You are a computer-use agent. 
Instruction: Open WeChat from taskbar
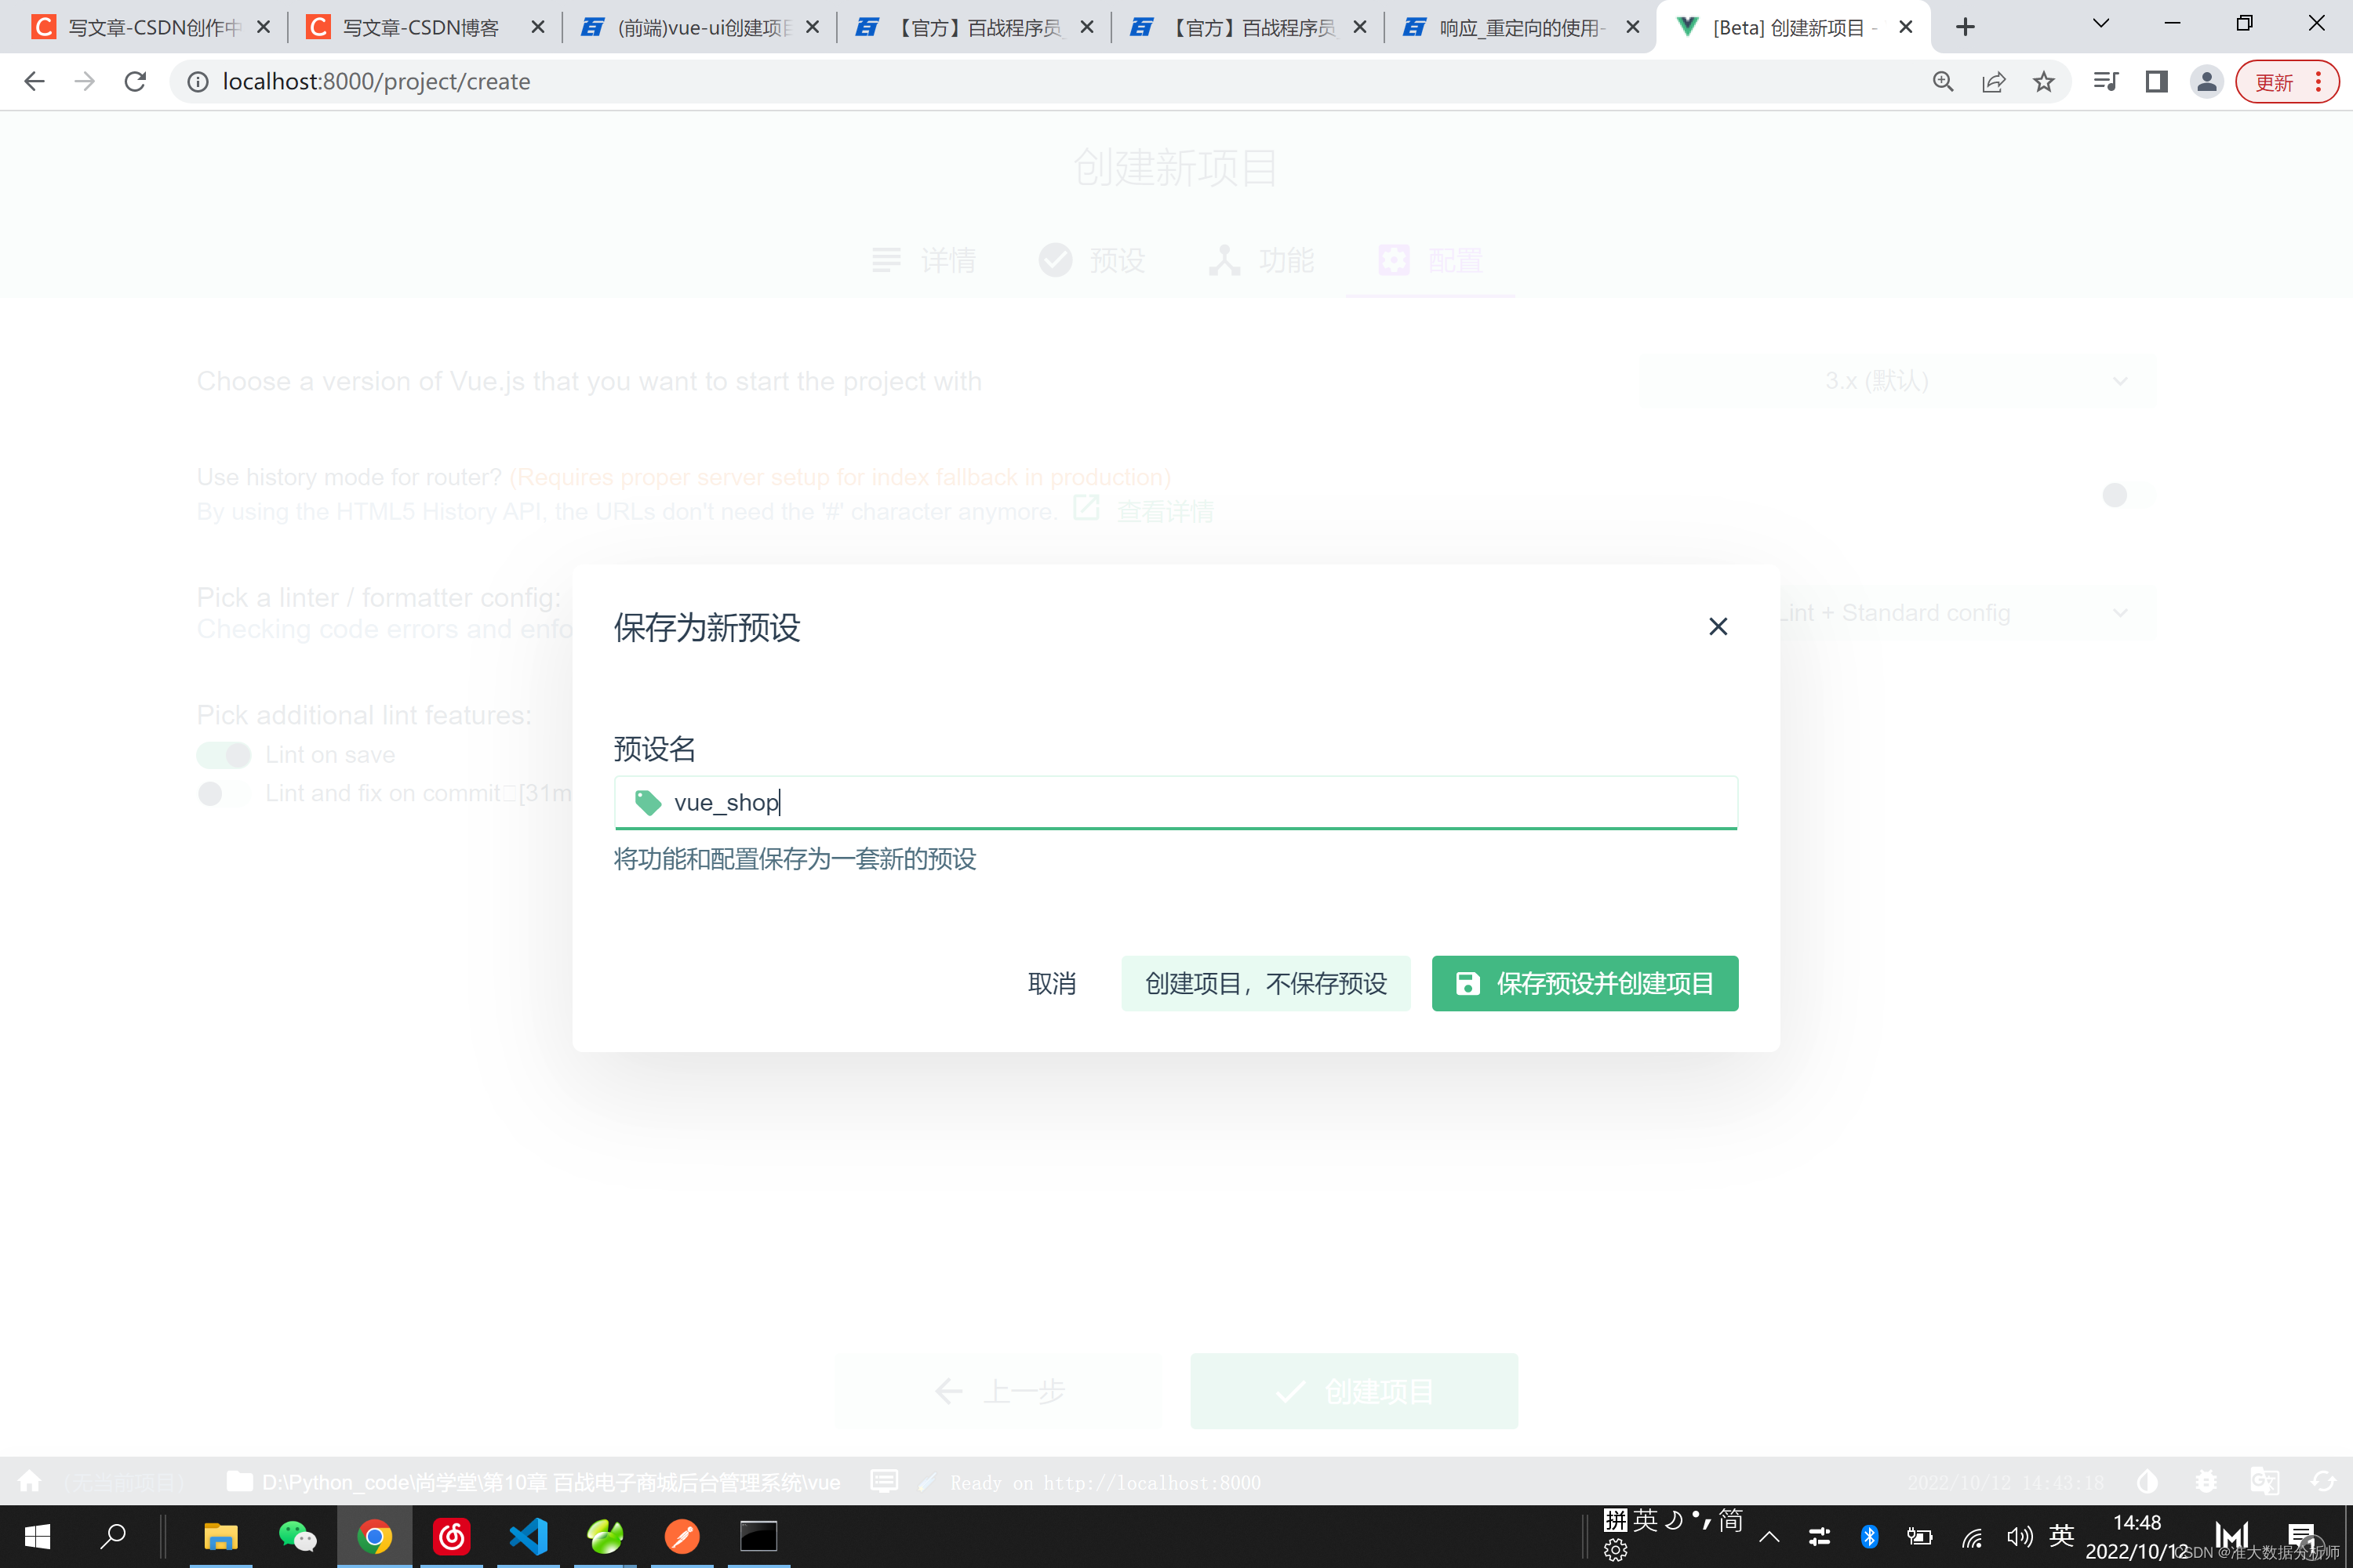pos(297,1536)
